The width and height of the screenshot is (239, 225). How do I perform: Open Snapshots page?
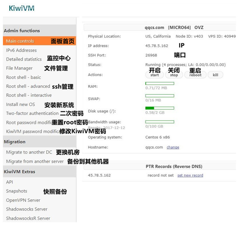tap(17, 191)
